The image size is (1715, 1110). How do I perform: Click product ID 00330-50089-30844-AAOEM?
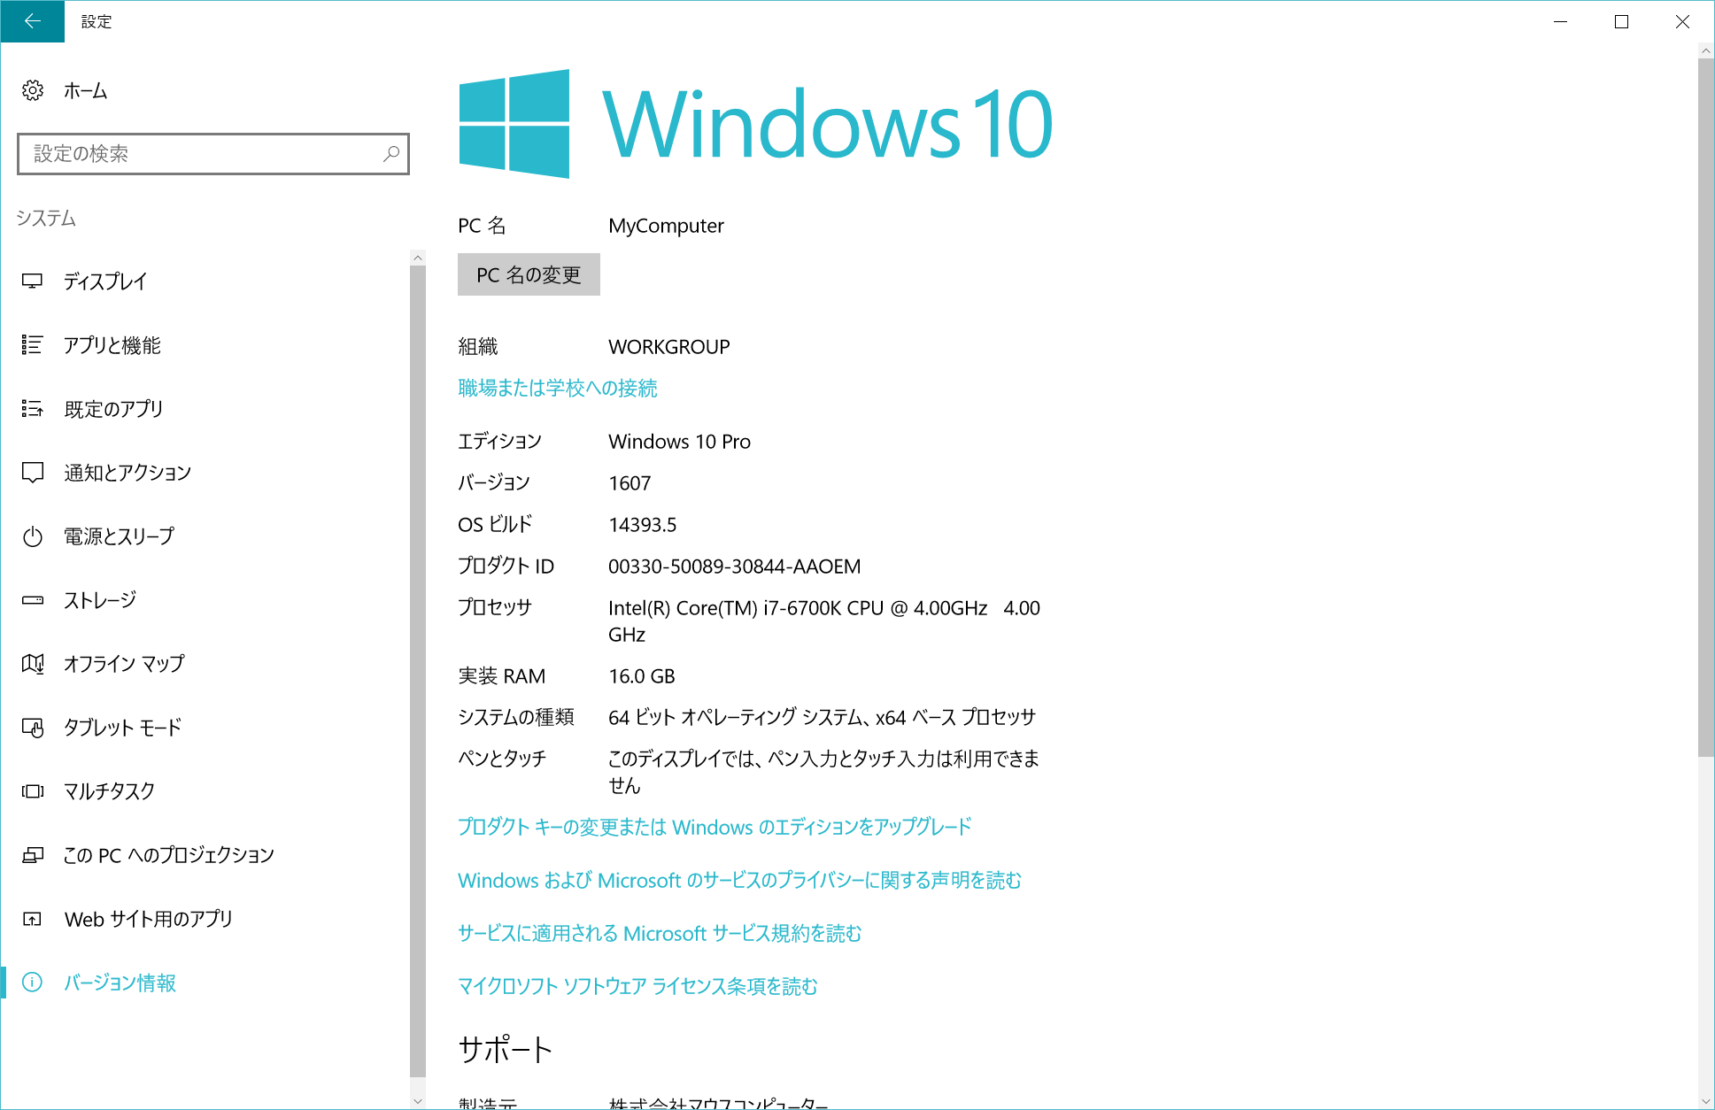pyautogui.click(x=734, y=567)
